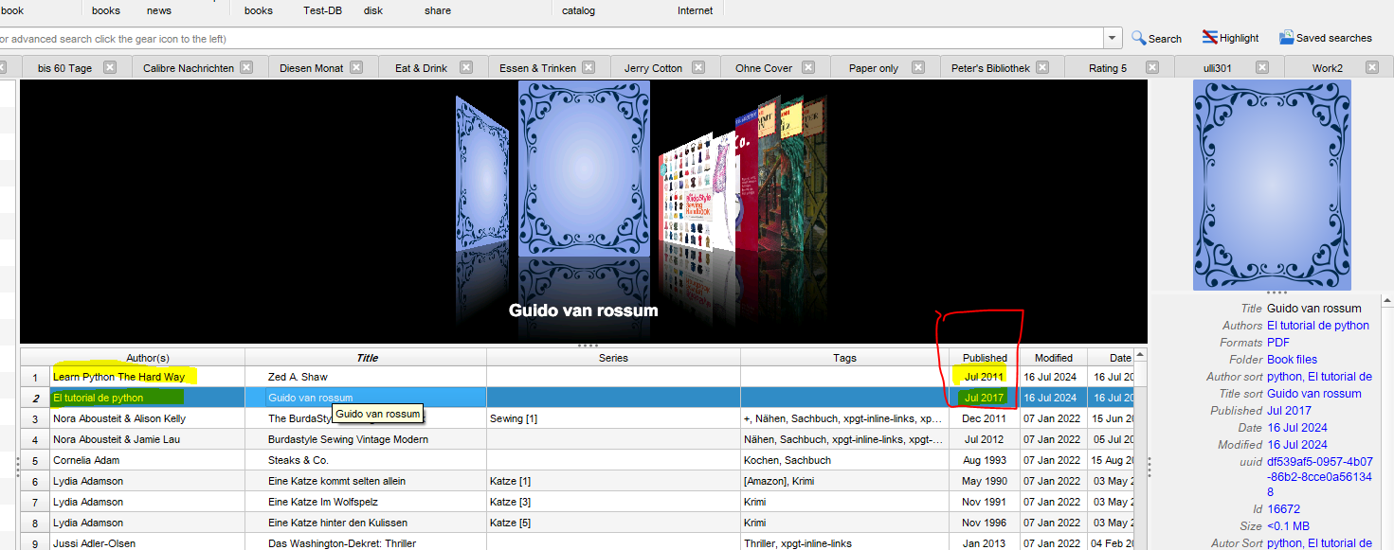This screenshot has height=550, width=1394.
Task: Close the 'Ohne Cover' tab
Action: point(808,67)
